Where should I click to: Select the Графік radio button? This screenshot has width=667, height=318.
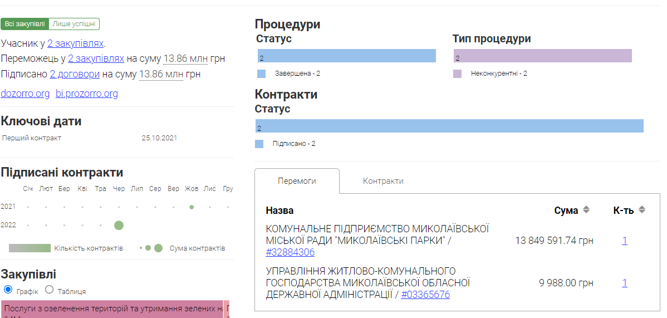click(x=8, y=290)
